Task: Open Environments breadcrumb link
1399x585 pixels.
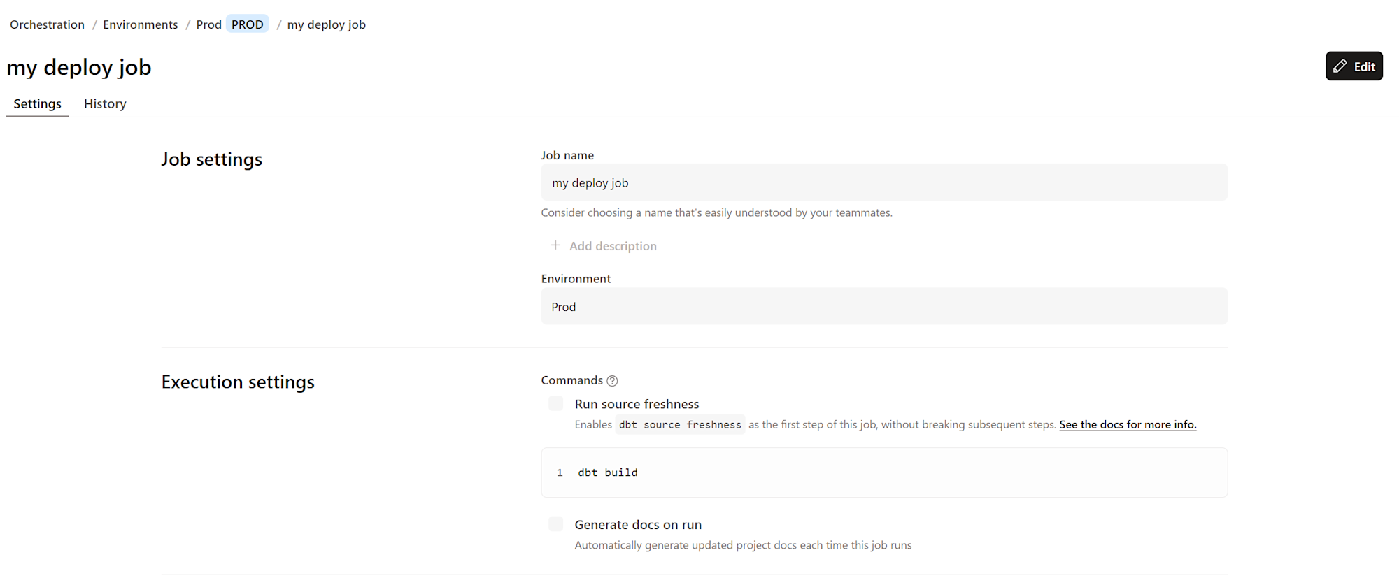Action: 140,24
